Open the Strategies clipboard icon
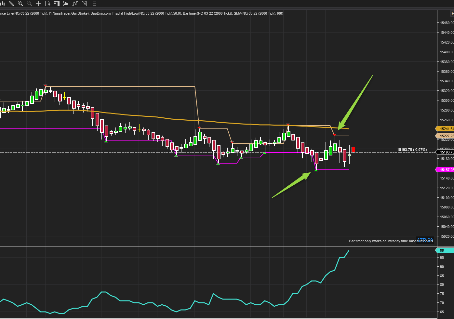 [x=84, y=4]
